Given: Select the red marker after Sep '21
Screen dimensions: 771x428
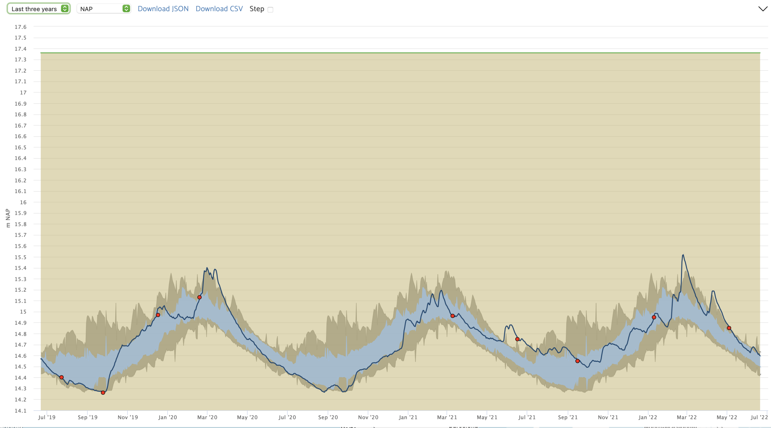Looking at the screenshot, I should pyautogui.click(x=578, y=361).
